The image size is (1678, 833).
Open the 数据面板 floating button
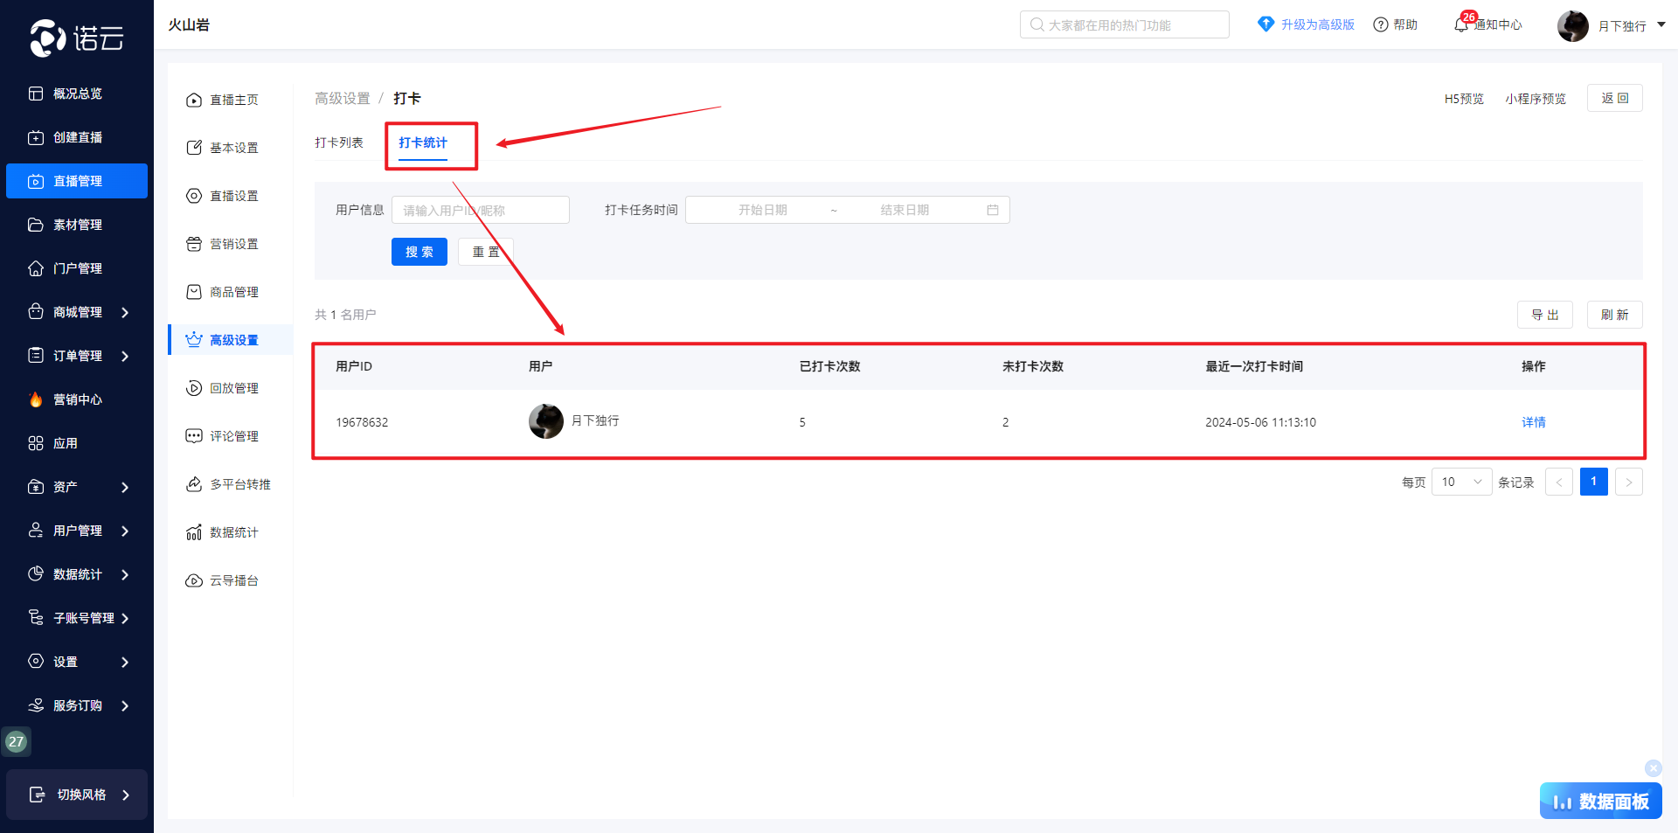pos(1600,801)
